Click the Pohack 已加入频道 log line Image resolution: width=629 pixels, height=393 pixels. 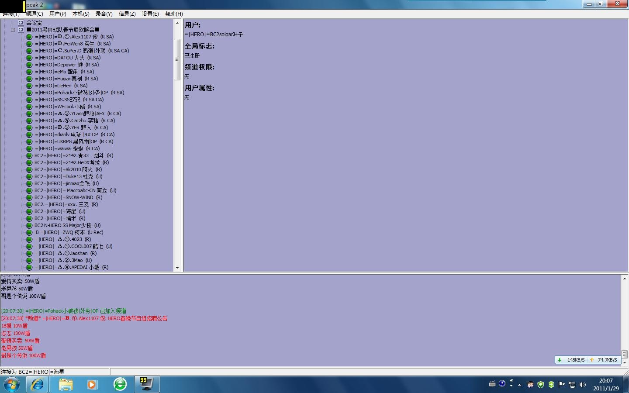64,311
